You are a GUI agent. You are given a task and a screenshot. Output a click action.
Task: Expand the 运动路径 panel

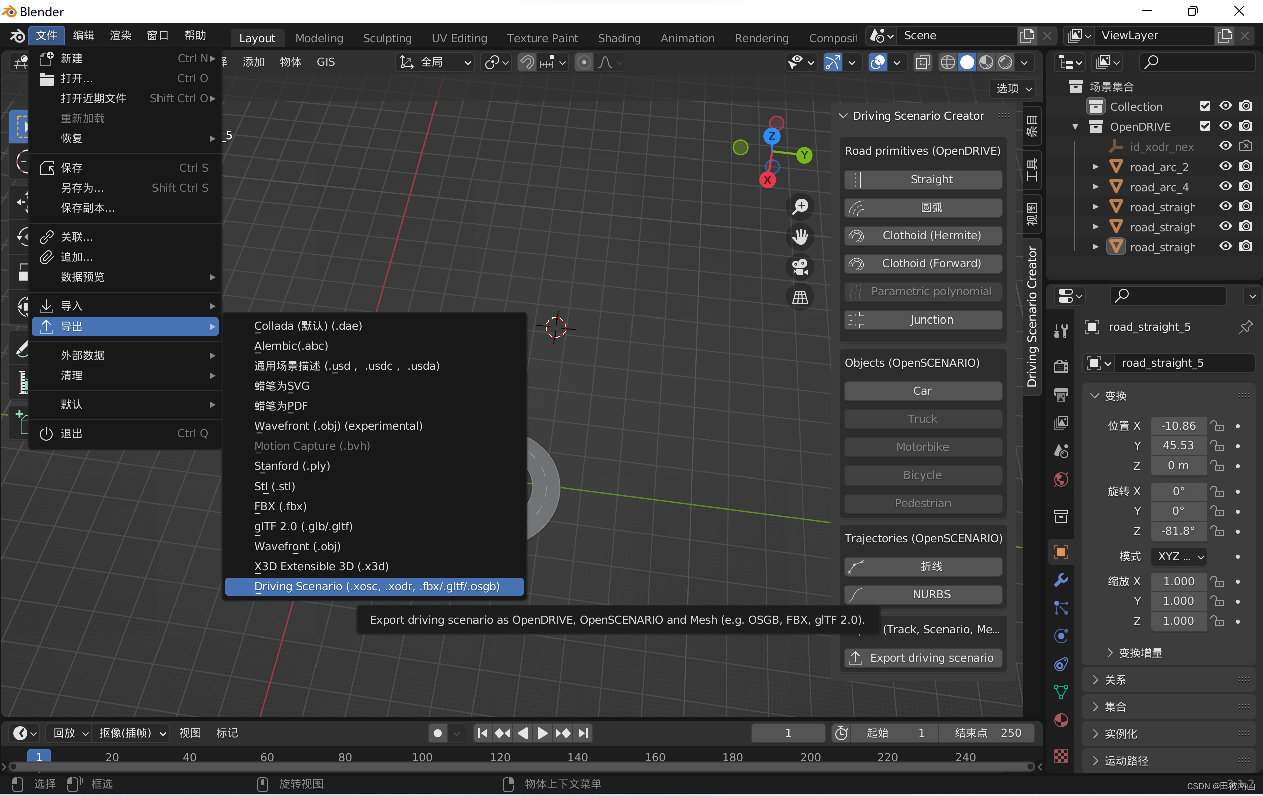(x=1094, y=761)
